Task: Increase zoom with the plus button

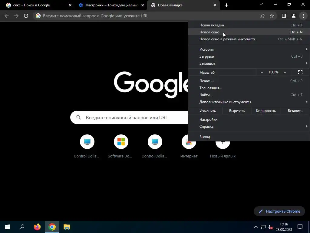Action: (x=285, y=72)
